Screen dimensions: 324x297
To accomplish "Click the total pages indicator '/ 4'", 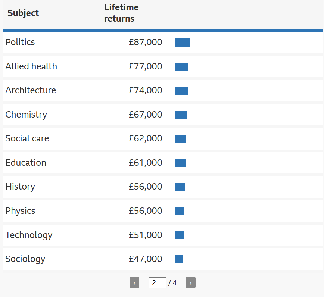I will (172, 282).
